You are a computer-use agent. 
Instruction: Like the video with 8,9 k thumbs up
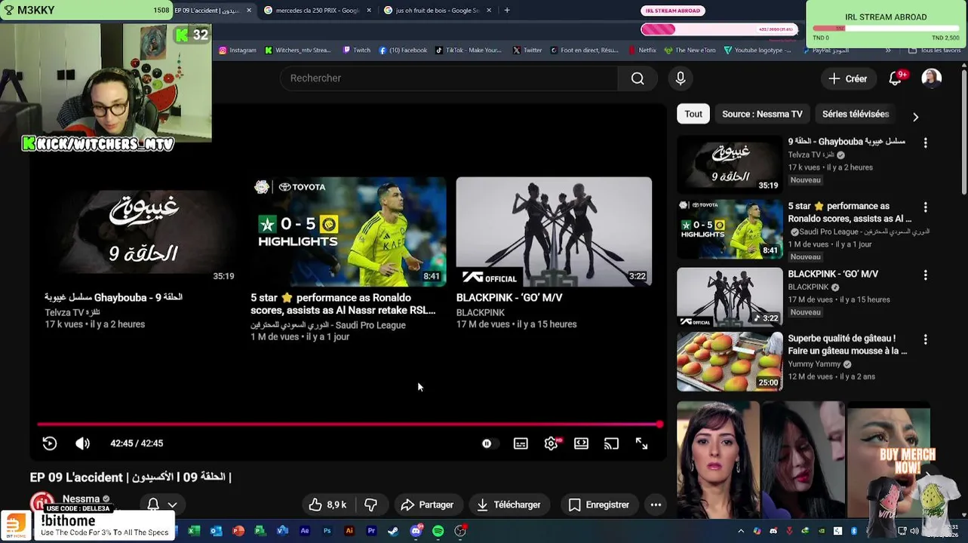[x=327, y=505]
